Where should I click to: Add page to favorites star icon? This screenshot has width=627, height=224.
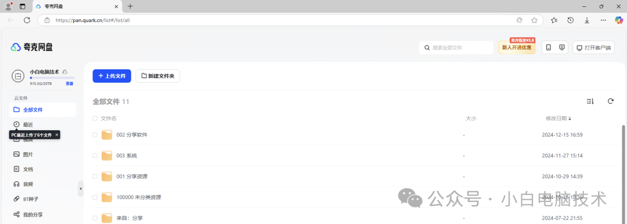[534, 20]
